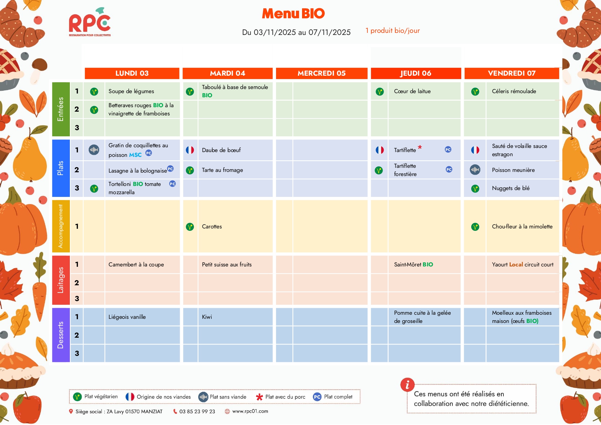Click the location pin beside Siège social
601x425 pixels.
(x=71, y=411)
